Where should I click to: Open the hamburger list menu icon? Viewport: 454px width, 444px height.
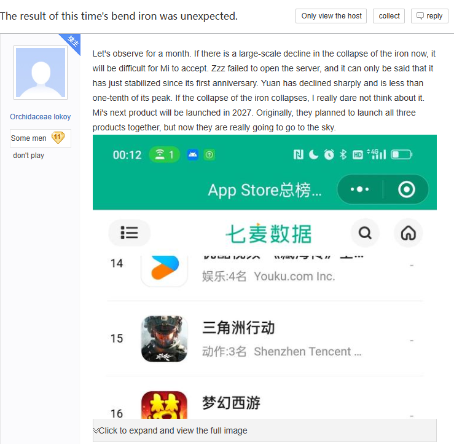[x=129, y=232]
